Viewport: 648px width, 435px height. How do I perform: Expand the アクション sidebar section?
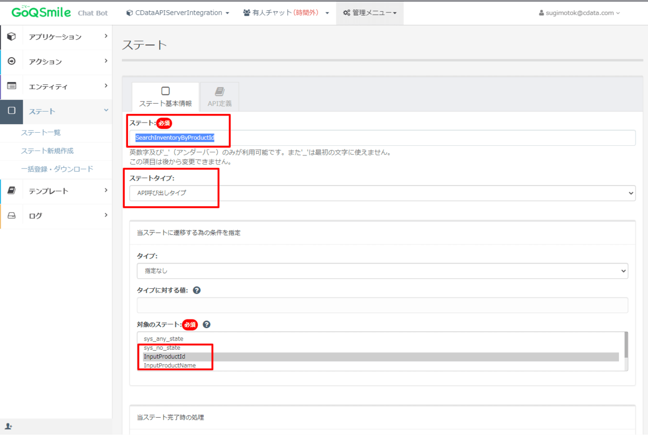pyautogui.click(x=56, y=62)
